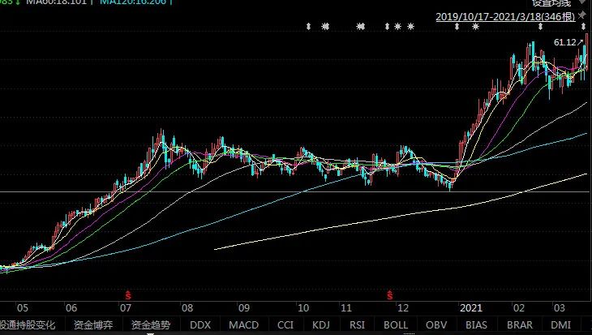The height and width of the screenshot is (335, 592).
Task: Switch to the OBV tab
Action: click(436, 325)
